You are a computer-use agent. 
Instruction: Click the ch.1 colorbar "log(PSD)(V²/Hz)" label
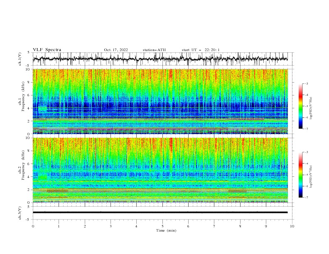311,108
